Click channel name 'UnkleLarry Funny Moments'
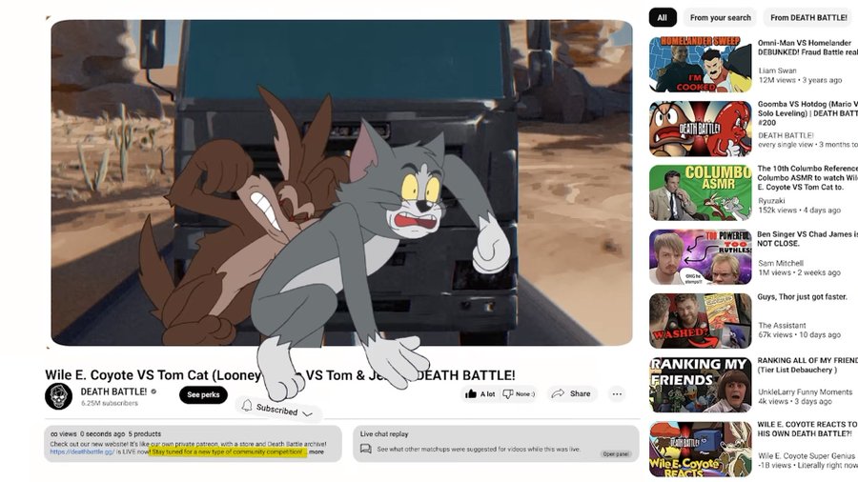This screenshot has width=858, height=482. coord(805,392)
